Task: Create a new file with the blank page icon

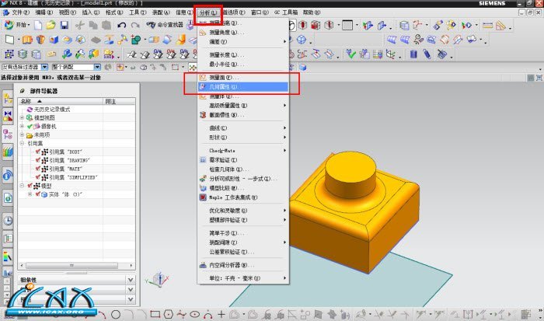Action: (x=37, y=26)
